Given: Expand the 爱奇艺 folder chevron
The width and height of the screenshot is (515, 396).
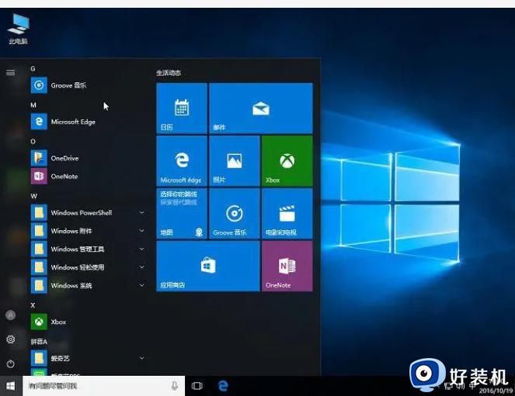Looking at the screenshot, I should (x=142, y=358).
